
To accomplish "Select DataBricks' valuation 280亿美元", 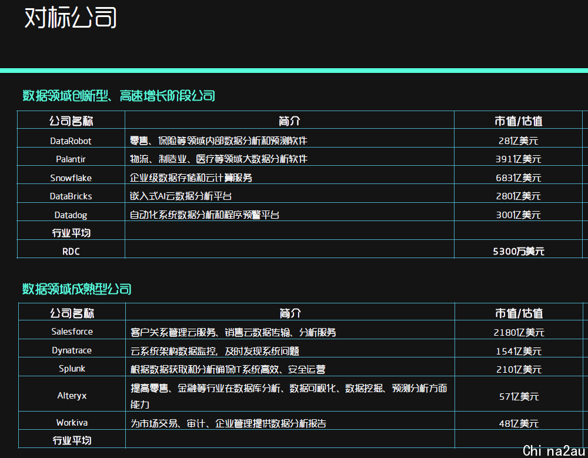I will coord(518,196).
